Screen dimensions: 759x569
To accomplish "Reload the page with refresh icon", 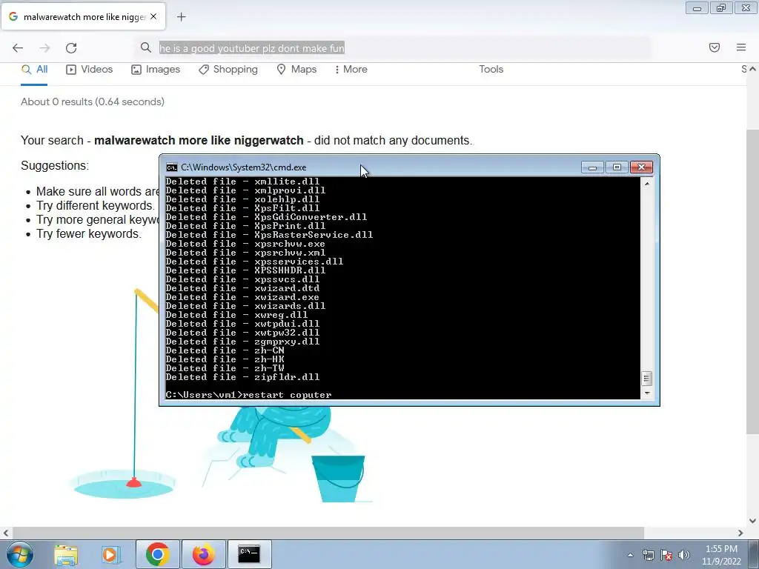I will click(x=71, y=47).
